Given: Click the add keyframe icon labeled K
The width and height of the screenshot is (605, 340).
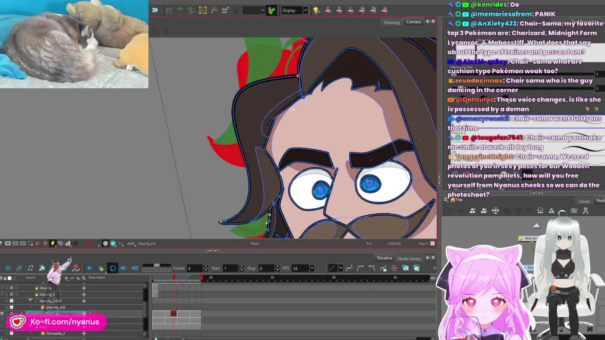Looking at the screenshot, I should pos(328,10).
